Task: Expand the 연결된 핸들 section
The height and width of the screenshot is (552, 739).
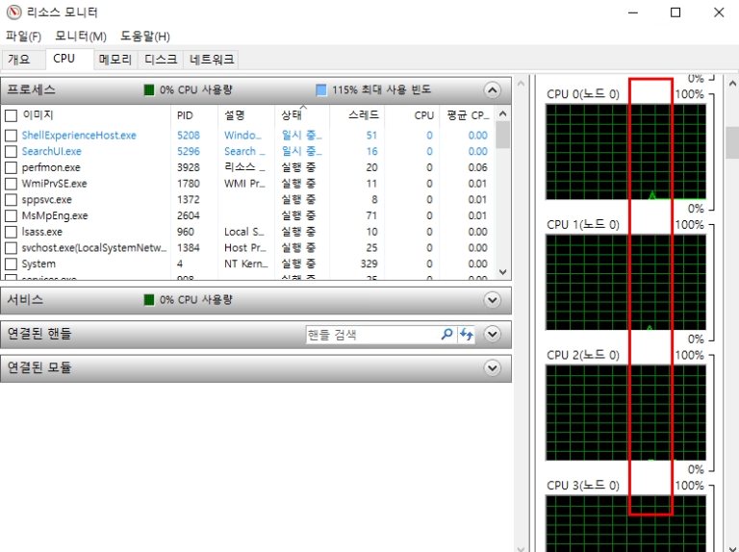Action: (493, 335)
